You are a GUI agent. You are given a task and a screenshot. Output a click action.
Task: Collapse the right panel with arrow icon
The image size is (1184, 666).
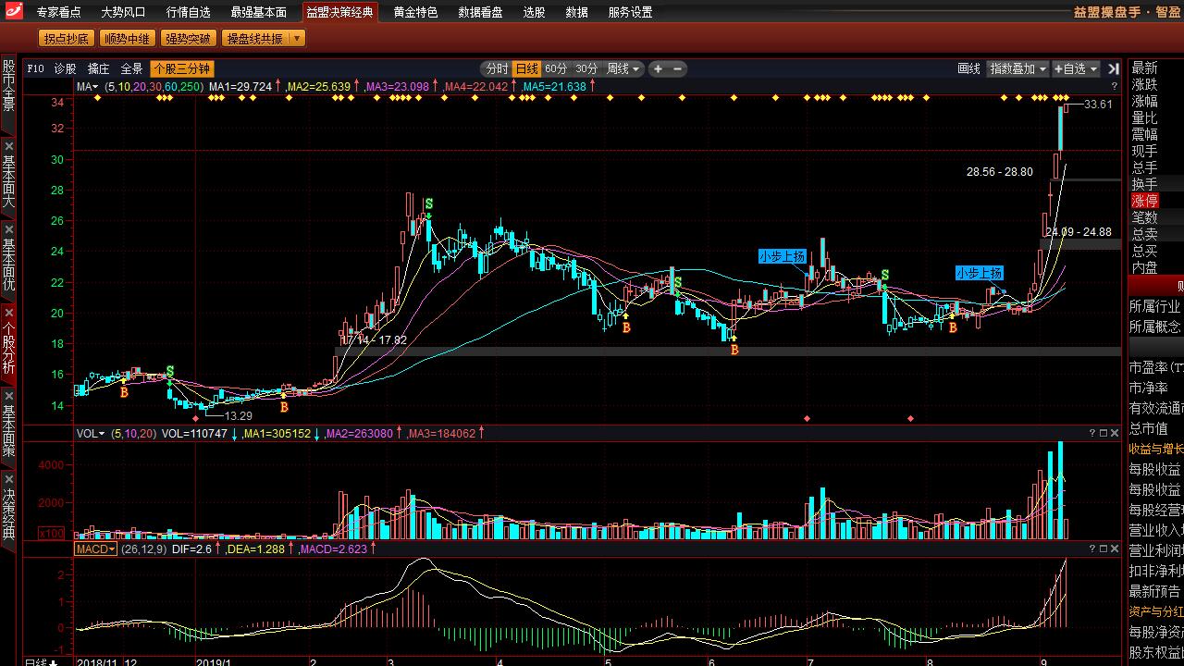(x=1113, y=68)
